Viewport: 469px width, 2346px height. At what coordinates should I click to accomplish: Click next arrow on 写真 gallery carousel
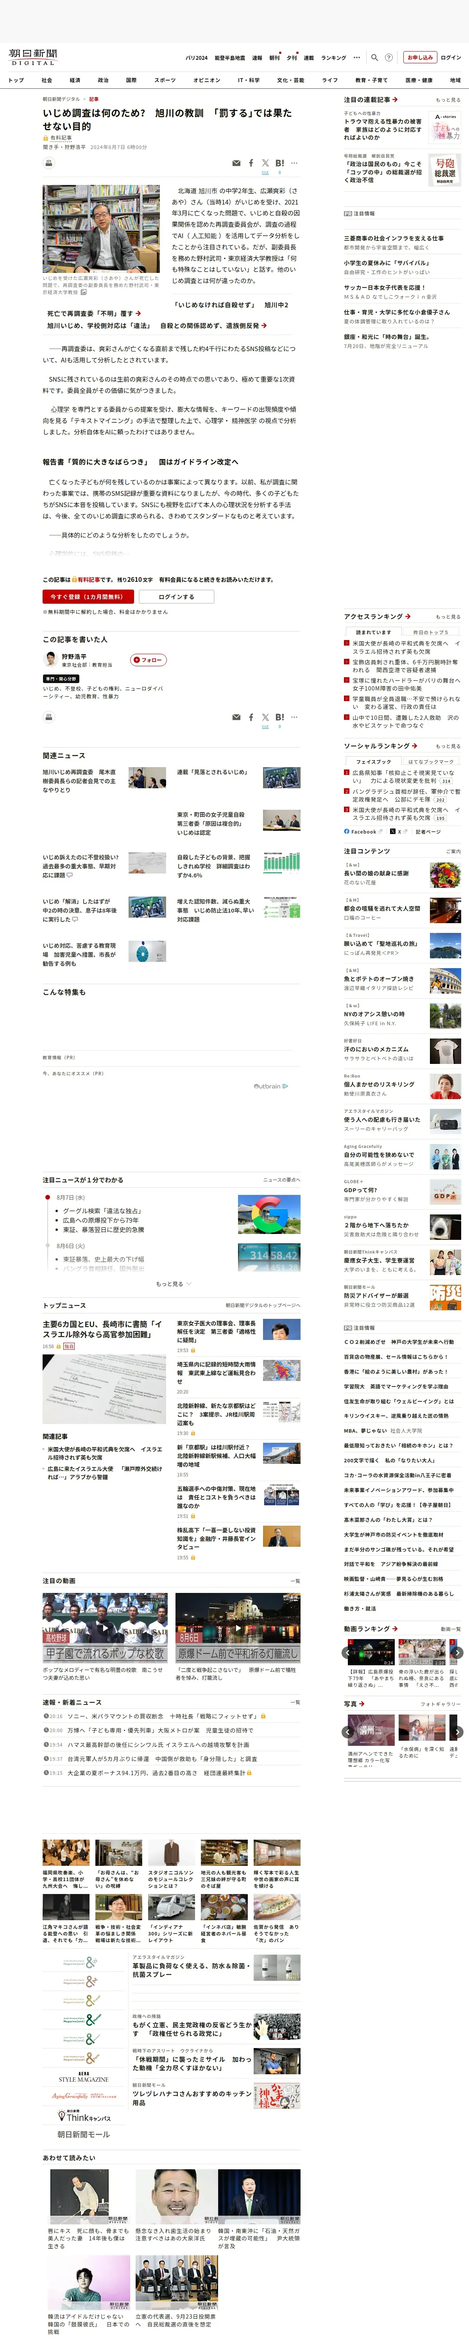click(x=457, y=1731)
